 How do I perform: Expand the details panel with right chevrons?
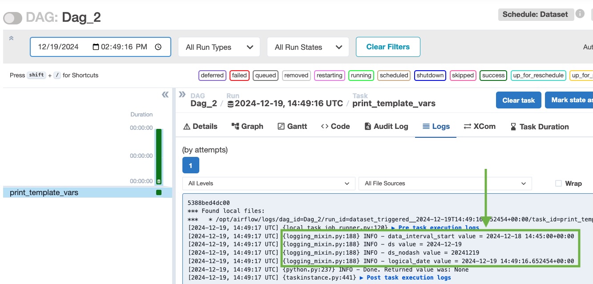click(x=182, y=94)
